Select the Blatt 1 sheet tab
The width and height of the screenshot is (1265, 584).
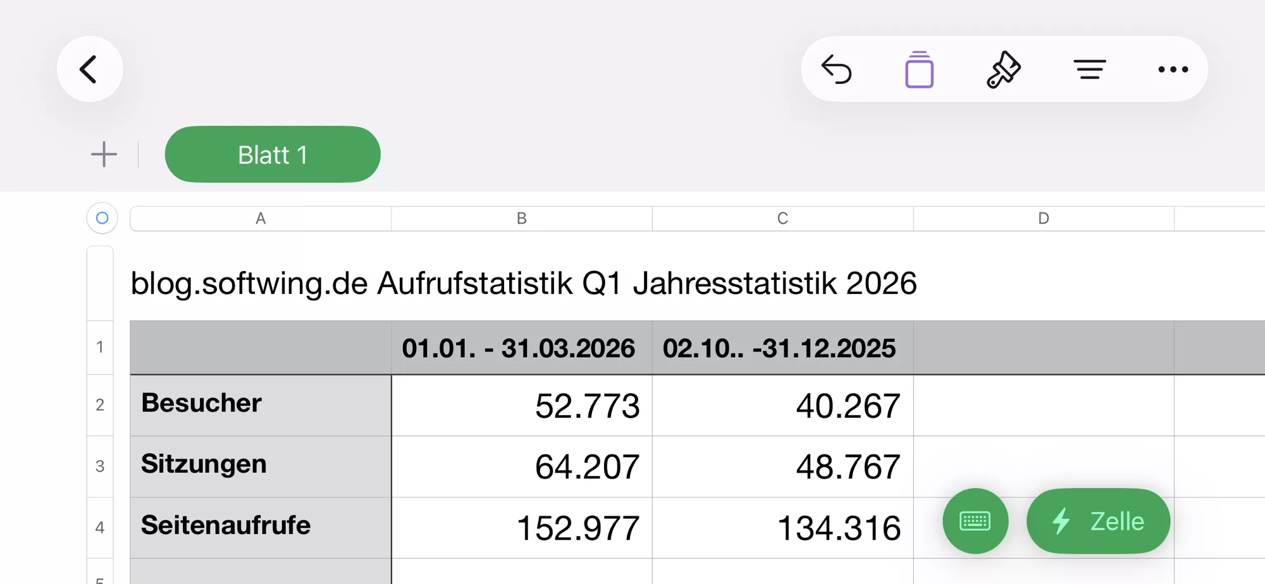coord(273,154)
